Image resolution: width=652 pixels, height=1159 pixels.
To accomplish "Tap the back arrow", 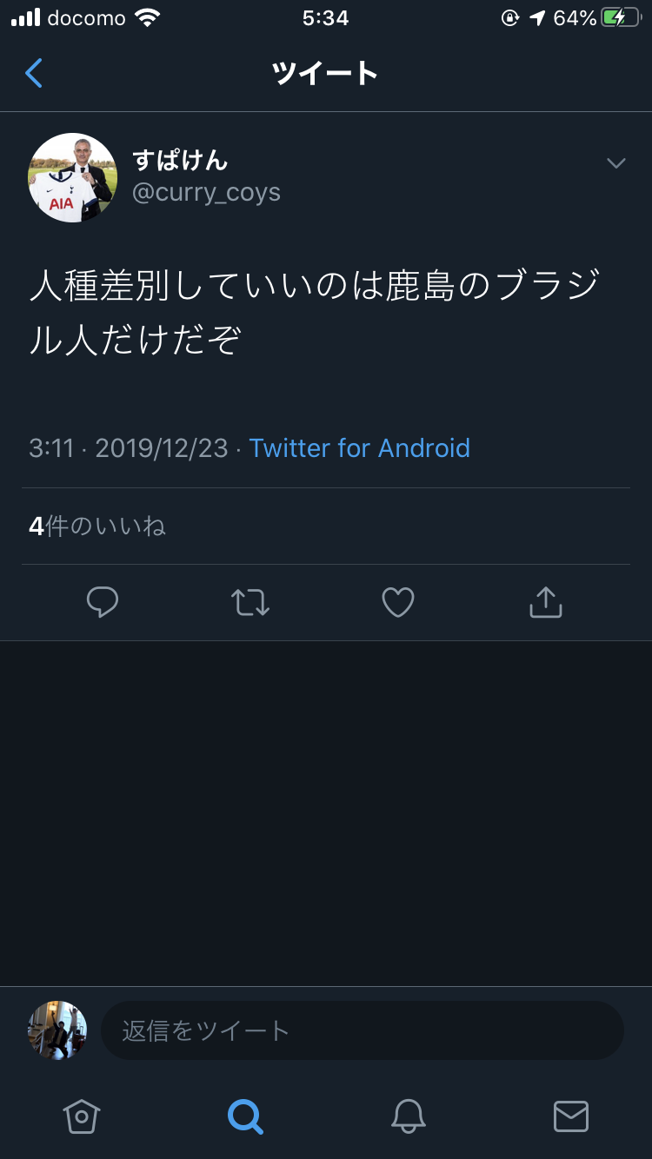I will [34, 74].
